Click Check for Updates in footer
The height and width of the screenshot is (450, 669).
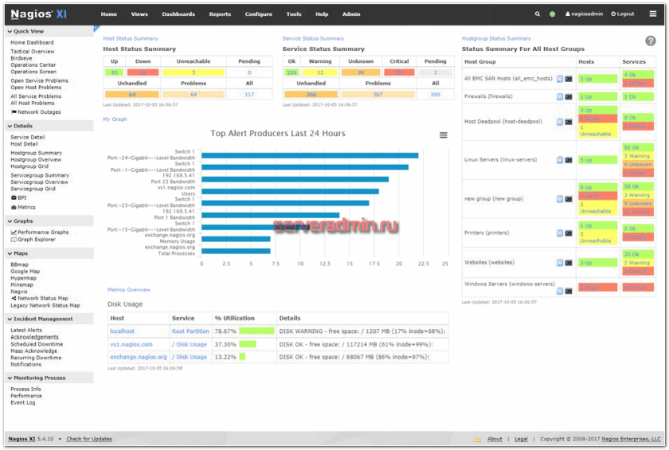(89, 439)
